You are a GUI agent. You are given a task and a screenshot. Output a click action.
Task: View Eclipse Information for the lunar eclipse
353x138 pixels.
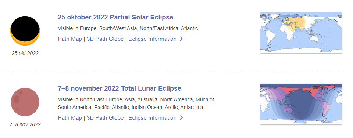[x=152, y=118]
